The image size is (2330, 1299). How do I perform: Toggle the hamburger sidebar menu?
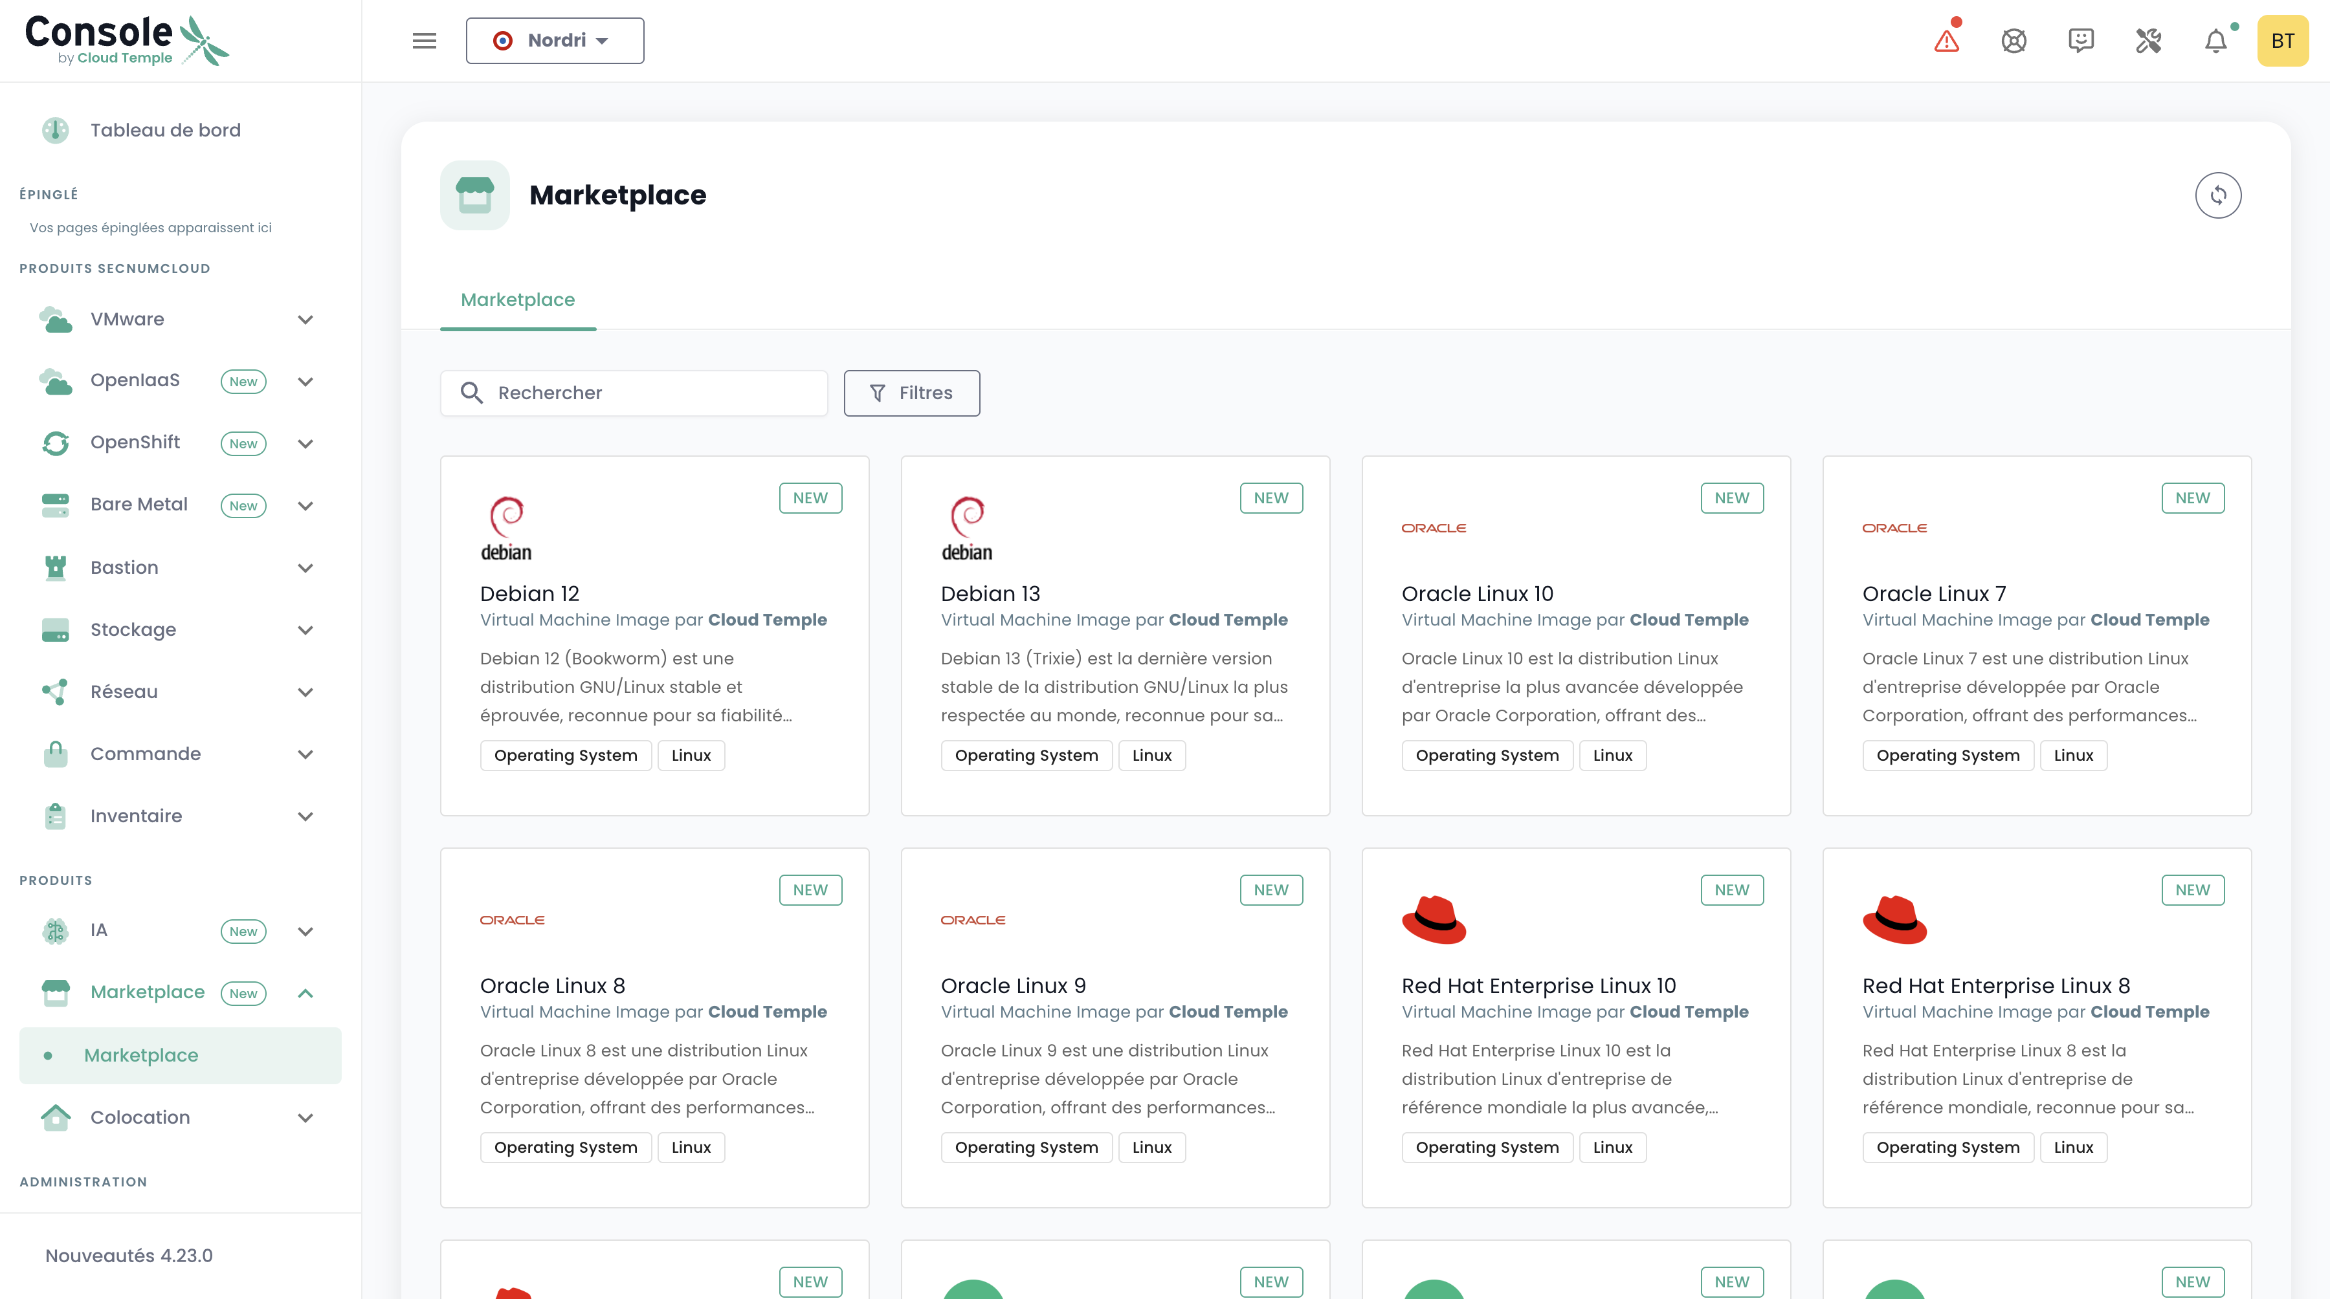(x=424, y=41)
